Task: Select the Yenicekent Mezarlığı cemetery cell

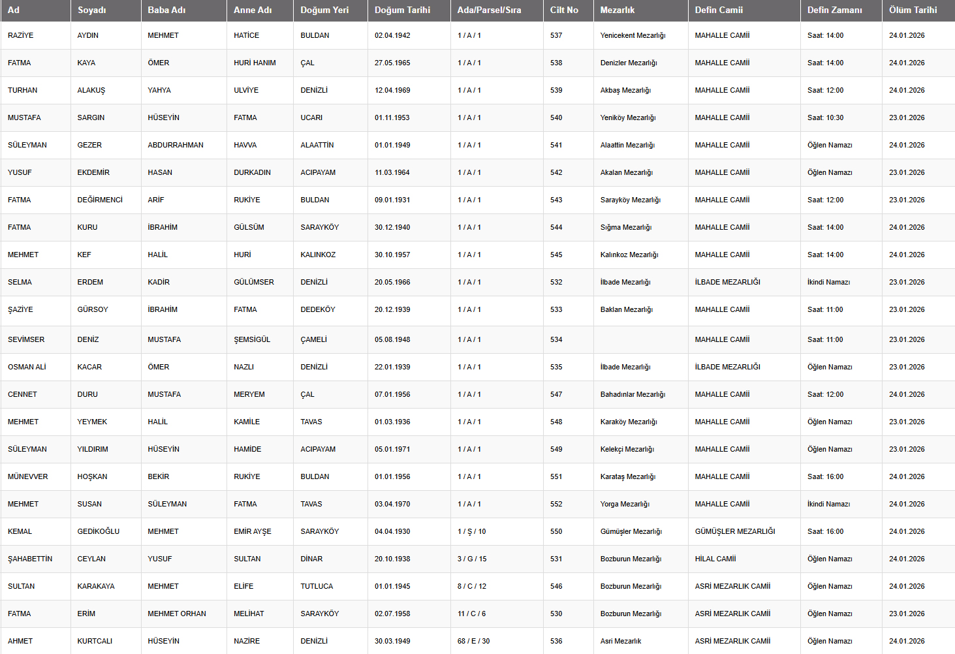Action: 633,35
